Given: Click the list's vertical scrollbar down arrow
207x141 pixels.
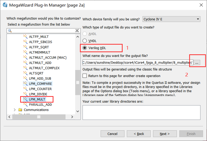Looking at the screenshot, I should (77, 111).
